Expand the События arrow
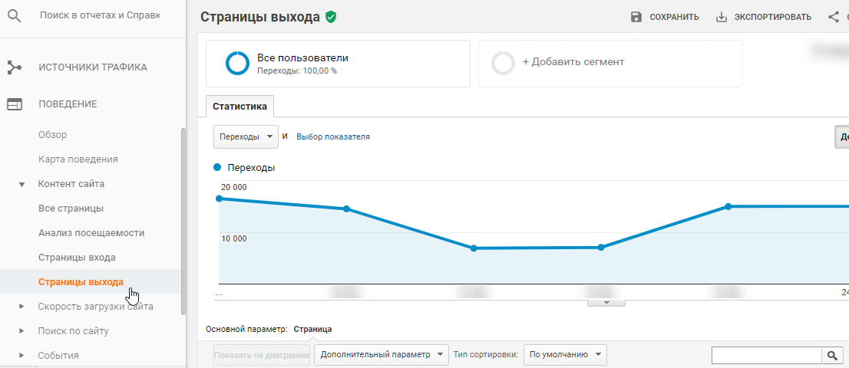Image resolution: width=849 pixels, height=368 pixels. (x=21, y=355)
